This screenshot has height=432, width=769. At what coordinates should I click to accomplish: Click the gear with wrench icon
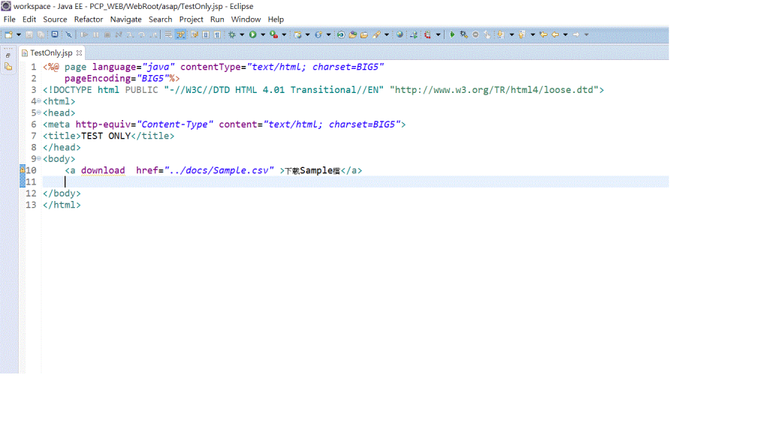(x=464, y=34)
